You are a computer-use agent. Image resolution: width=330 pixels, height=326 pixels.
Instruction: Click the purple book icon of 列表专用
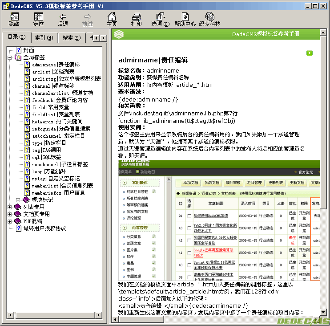(x=18, y=207)
